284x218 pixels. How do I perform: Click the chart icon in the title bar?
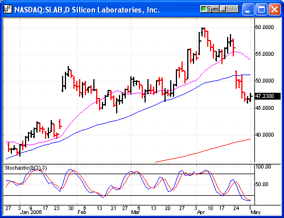pos(8,9)
